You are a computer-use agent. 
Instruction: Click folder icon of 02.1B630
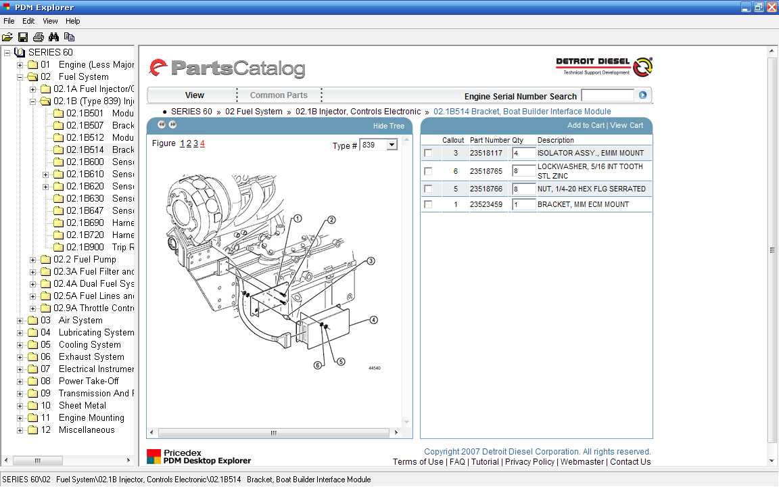pyautogui.click(x=59, y=199)
